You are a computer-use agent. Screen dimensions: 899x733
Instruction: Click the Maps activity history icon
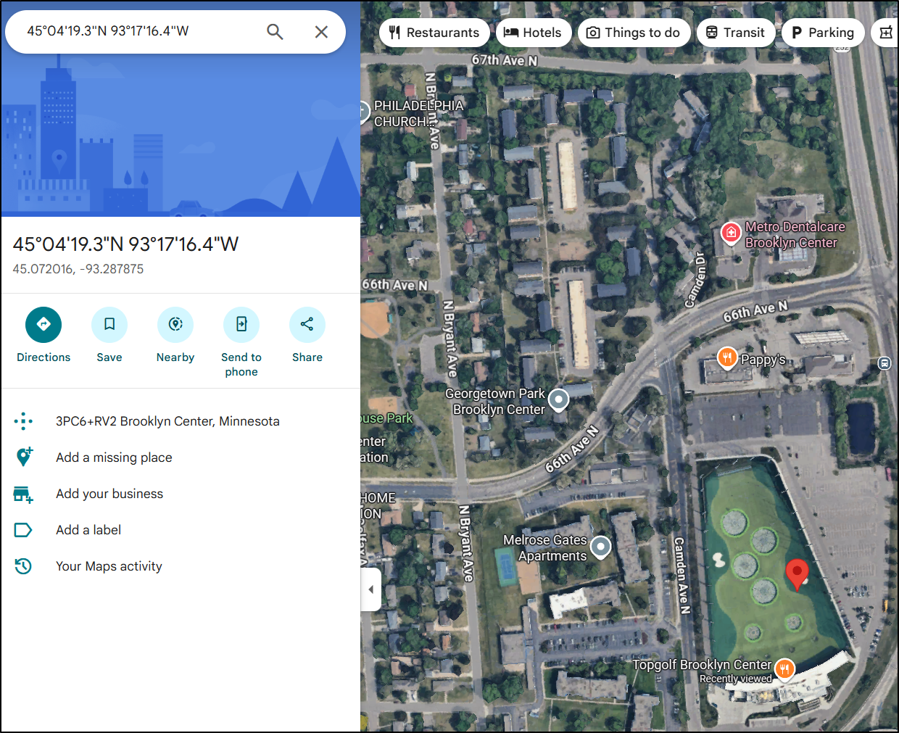click(x=23, y=566)
